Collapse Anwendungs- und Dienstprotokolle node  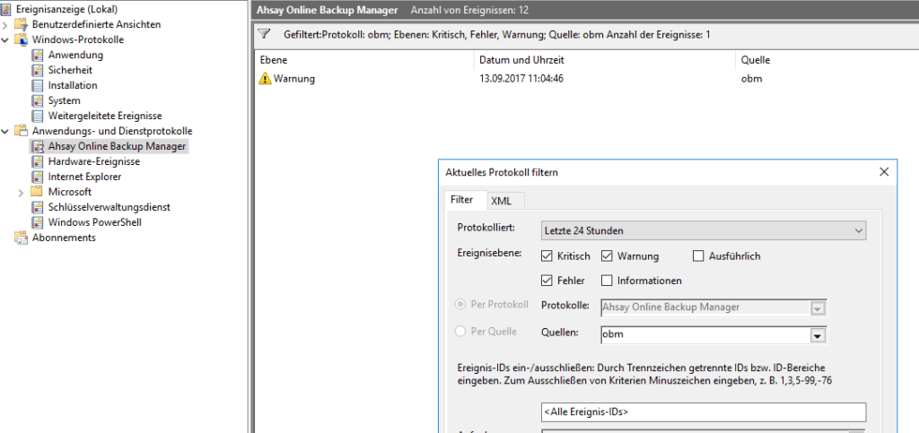coord(5,131)
